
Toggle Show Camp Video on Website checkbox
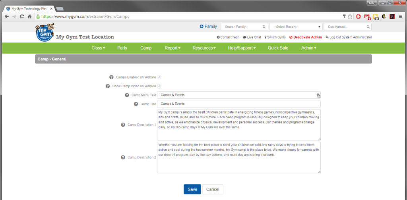159,86
